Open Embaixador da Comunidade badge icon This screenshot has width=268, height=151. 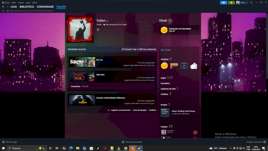point(164,30)
